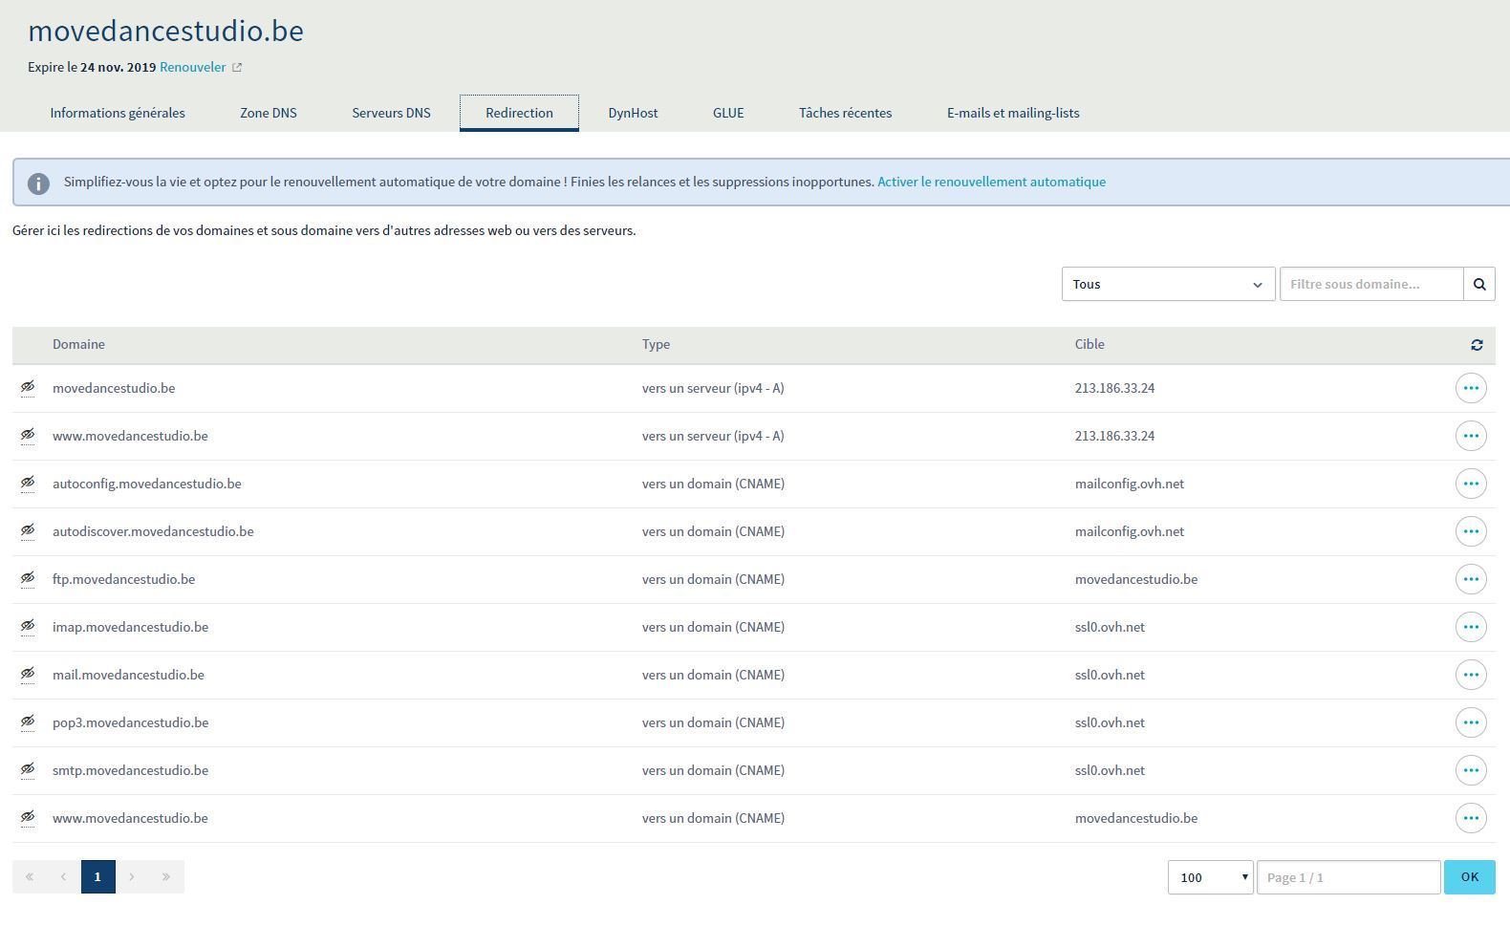Click the search magnifier icon button
The width and height of the screenshot is (1510, 926).
coord(1479,284)
